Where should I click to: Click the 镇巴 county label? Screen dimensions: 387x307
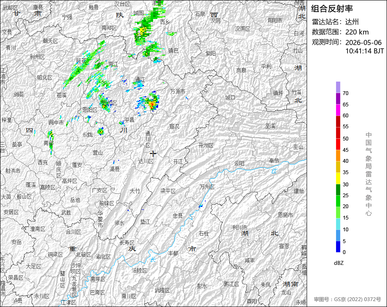click(173, 50)
